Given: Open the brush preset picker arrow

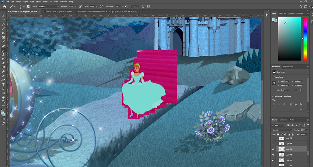Looking at the screenshot, I should coord(24,6).
